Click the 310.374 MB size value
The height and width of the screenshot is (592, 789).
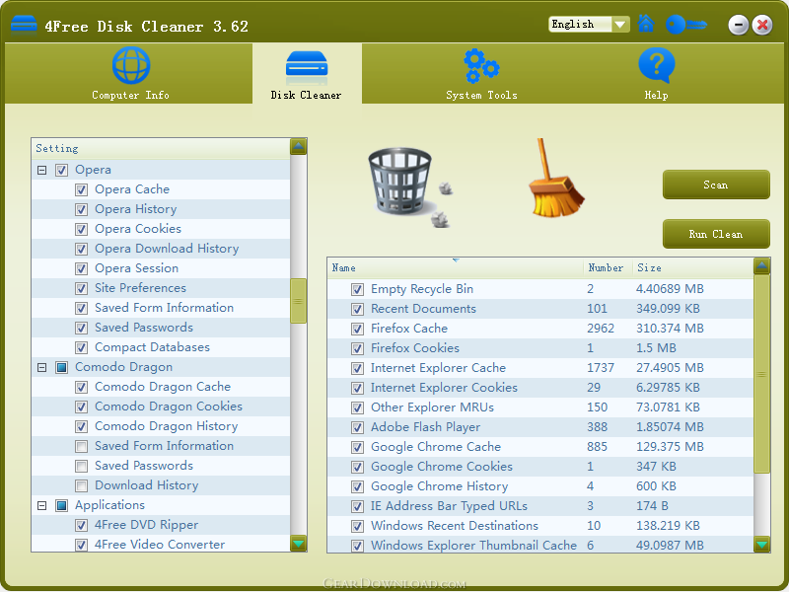click(670, 329)
